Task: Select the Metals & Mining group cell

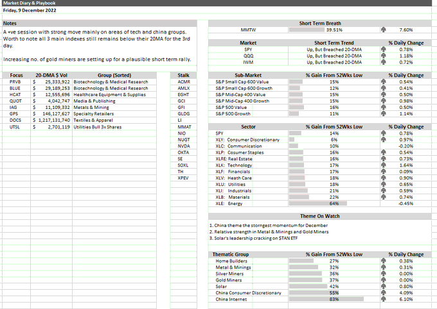Action: point(114,107)
